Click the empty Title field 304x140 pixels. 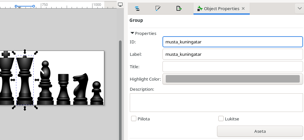(x=232, y=67)
